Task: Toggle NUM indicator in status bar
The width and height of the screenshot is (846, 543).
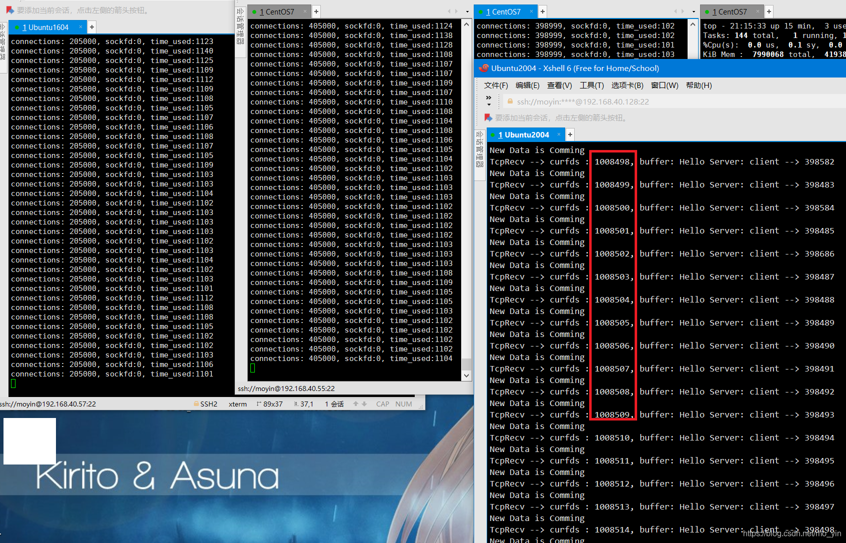Action: 404,404
